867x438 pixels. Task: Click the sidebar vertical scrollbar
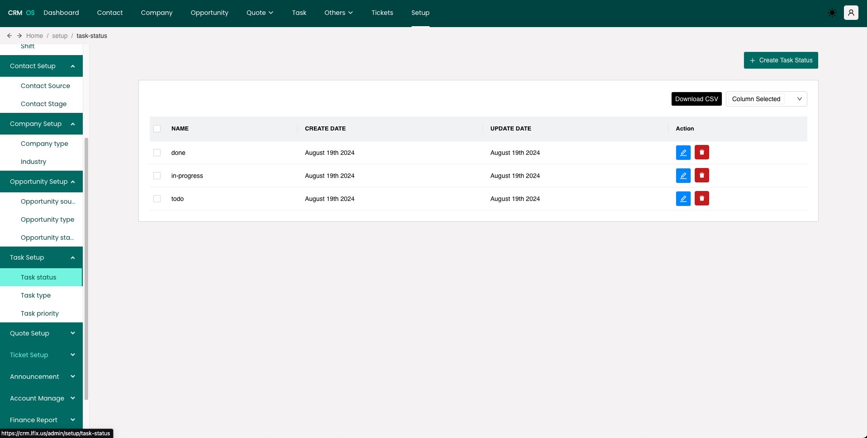tap(86, 269)
